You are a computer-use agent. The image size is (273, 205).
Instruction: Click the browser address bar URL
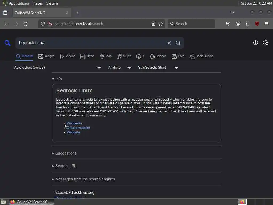(x=101, y=24)
